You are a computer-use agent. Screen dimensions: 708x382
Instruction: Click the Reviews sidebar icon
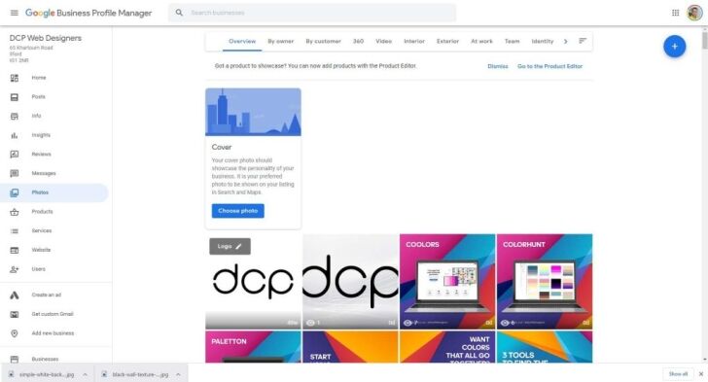click(15, 155)
